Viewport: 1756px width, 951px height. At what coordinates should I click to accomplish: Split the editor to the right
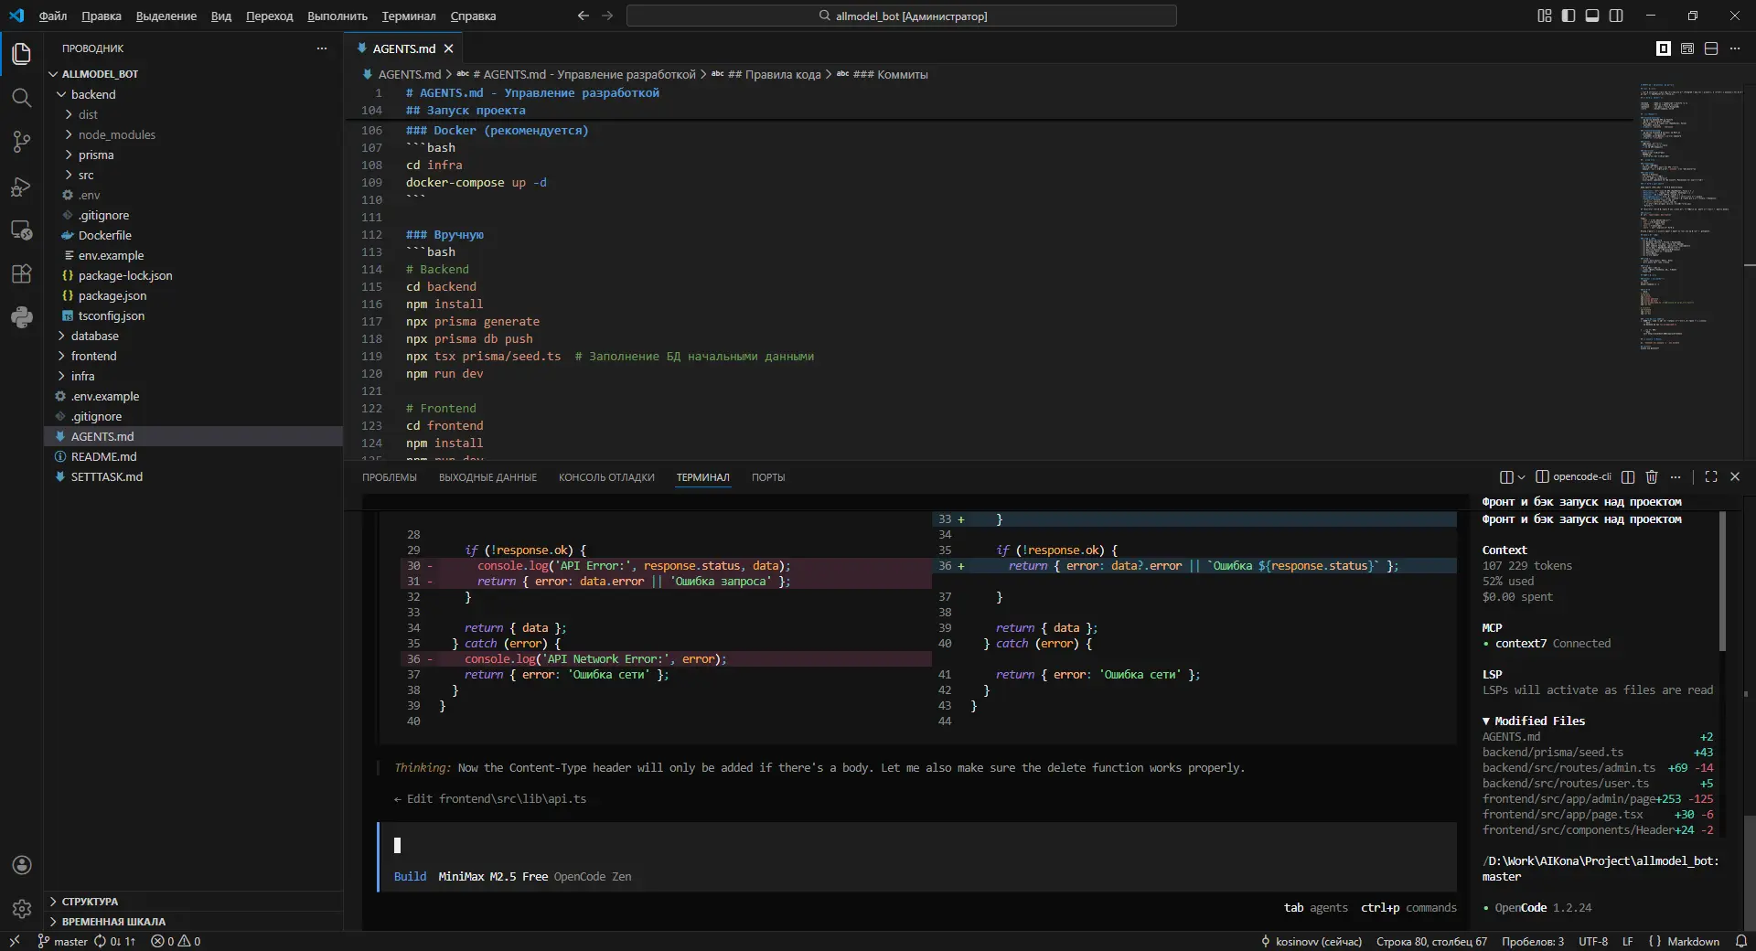1711,48
